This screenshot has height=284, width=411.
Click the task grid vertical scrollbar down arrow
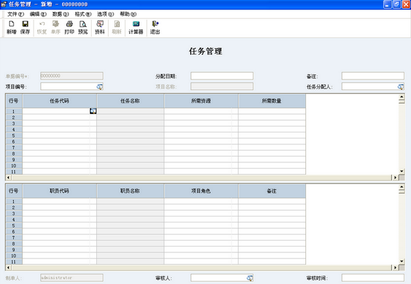(x=402, y=171)
